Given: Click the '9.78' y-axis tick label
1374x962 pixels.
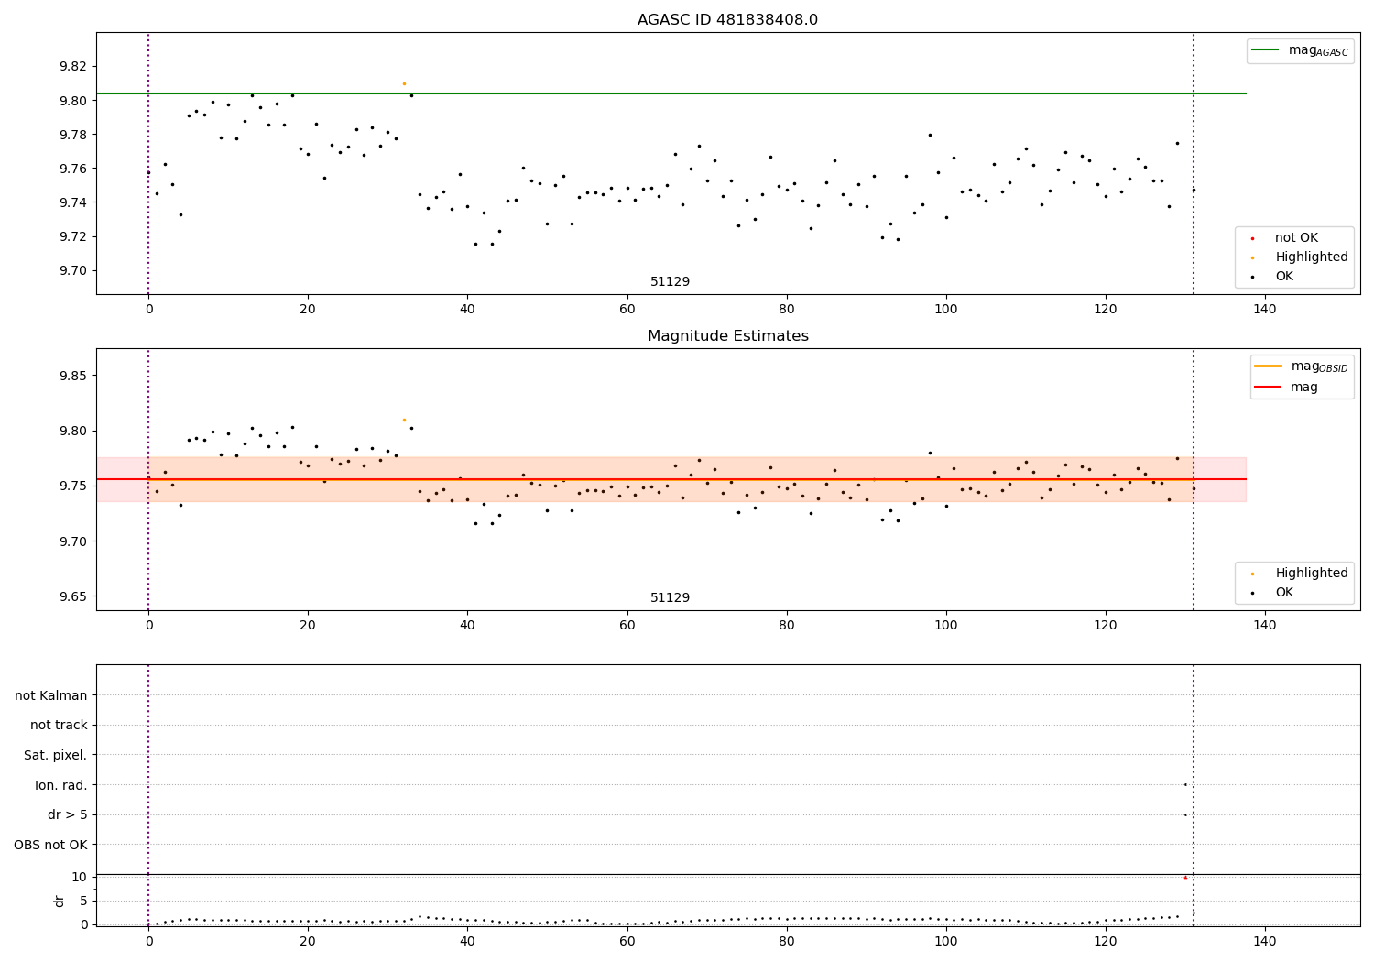Looking at the screenshot, I should (73, 135).
